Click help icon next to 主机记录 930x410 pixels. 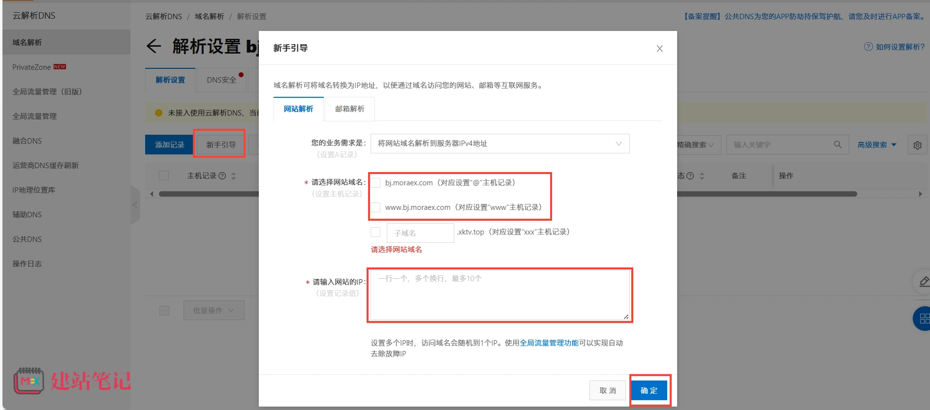(x=222, y=176)
